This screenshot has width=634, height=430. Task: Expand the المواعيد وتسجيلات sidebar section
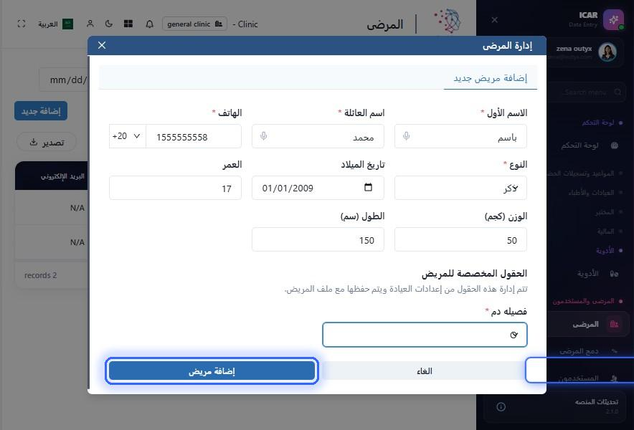pyautogui.click(x=585, y=173)
